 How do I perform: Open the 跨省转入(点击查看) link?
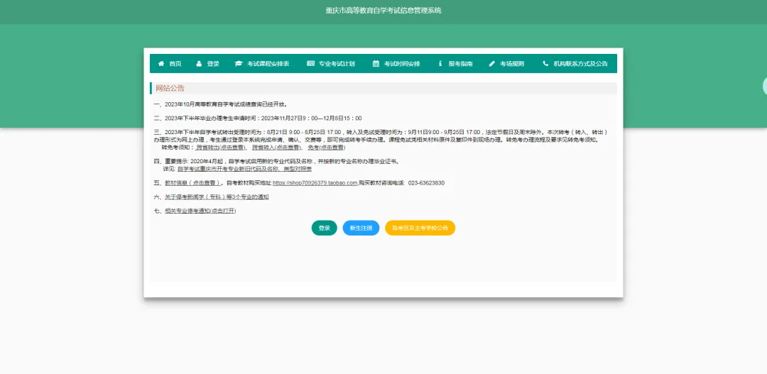[x=276, y=147]
